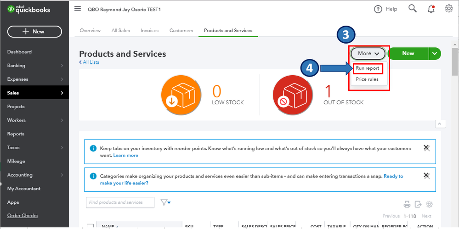
Task: Switch to the Invoices tab
Action: [x=150, y=30]
